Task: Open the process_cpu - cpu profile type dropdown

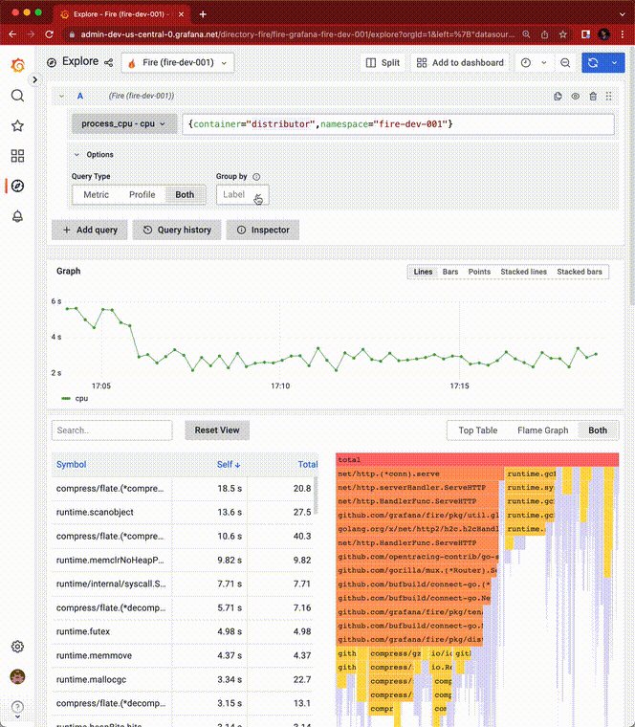Action: pyautogui.click(x=123, y=123)
